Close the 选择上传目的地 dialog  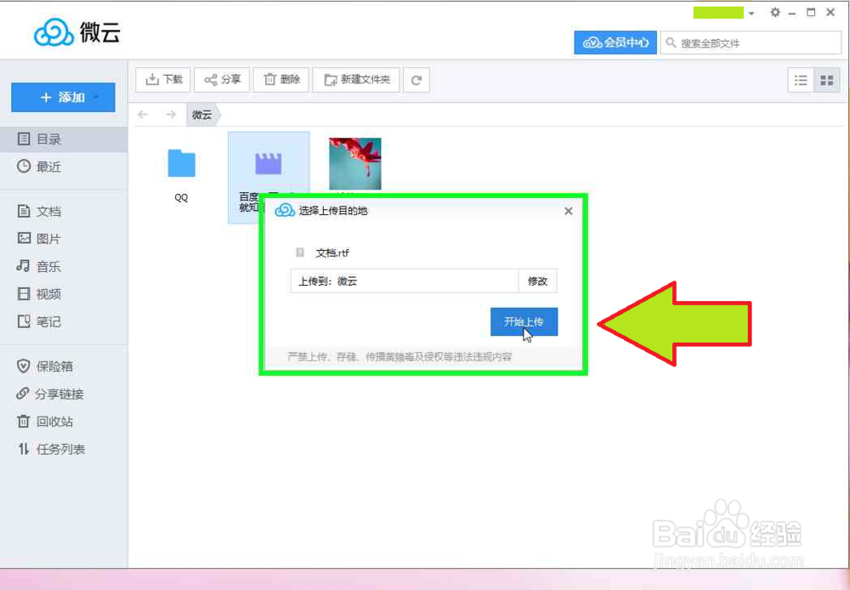[568, 211]
